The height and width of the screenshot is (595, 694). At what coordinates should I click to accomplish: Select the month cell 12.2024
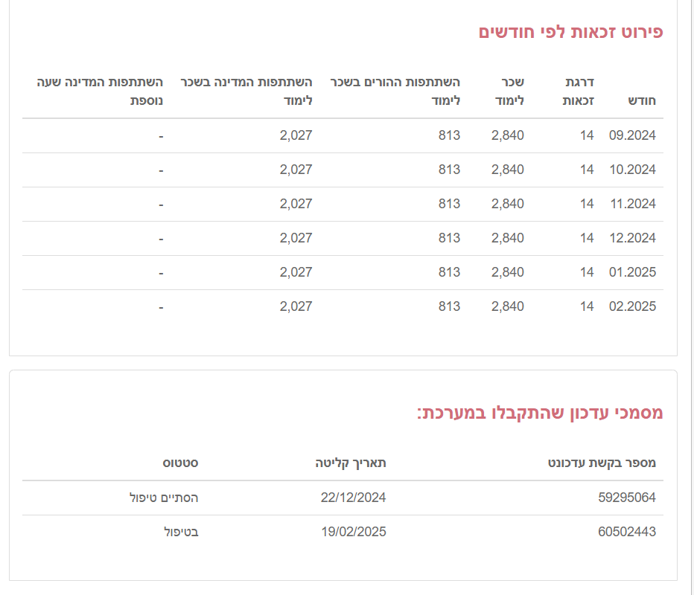click(x=632, y=238)
